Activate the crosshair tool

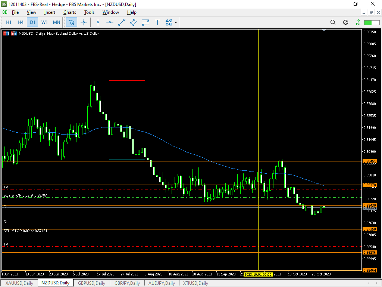[84, 22]
